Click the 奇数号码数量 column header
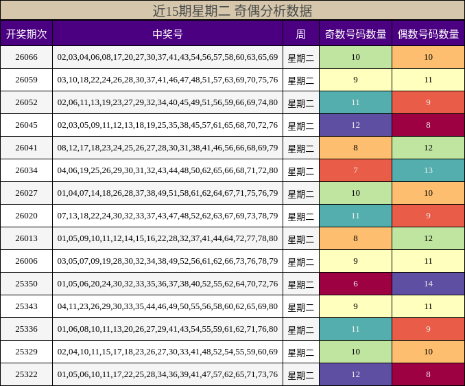 [x=355, y=34]
